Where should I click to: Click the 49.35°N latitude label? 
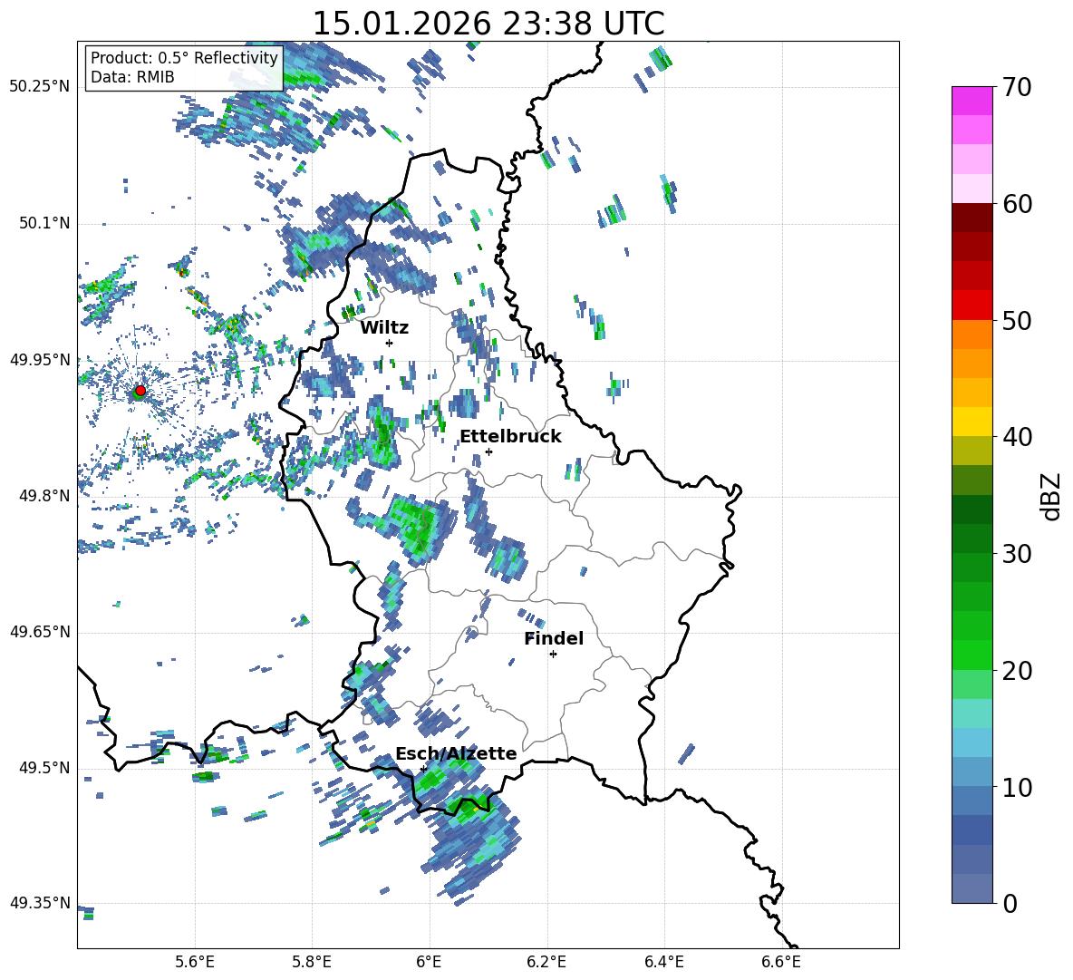pos(40,903)
